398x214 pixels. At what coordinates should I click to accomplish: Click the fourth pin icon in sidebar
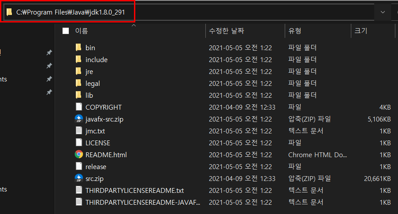coord(49,92)
